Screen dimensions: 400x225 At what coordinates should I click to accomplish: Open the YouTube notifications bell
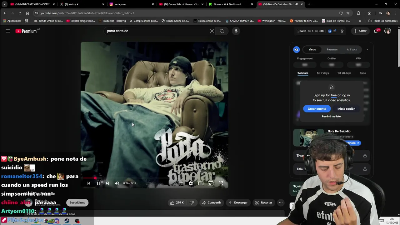(x=376, y=31)
